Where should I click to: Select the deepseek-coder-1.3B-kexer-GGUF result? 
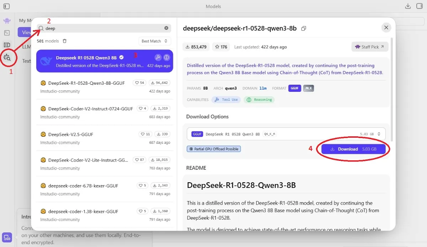[105, 215]
